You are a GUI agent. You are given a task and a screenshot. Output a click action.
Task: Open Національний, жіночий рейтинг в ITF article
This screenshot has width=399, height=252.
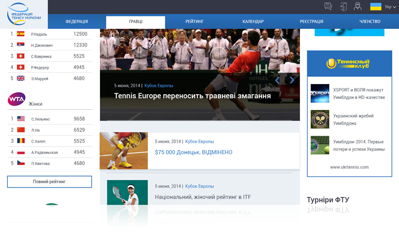tap(203, 197)
